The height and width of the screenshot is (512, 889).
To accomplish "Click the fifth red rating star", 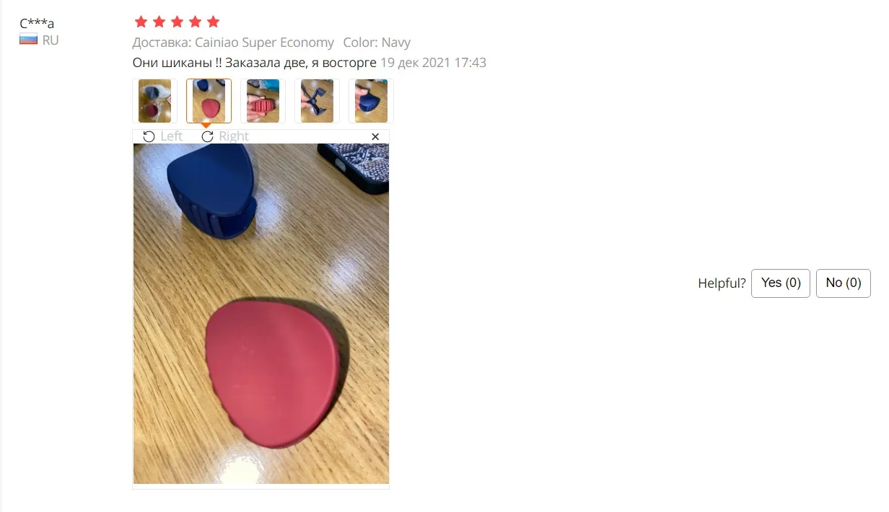I will point(213,22).
